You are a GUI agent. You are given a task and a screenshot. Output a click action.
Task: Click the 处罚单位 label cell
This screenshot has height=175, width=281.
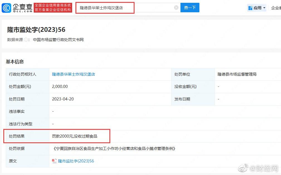[193, 74]
